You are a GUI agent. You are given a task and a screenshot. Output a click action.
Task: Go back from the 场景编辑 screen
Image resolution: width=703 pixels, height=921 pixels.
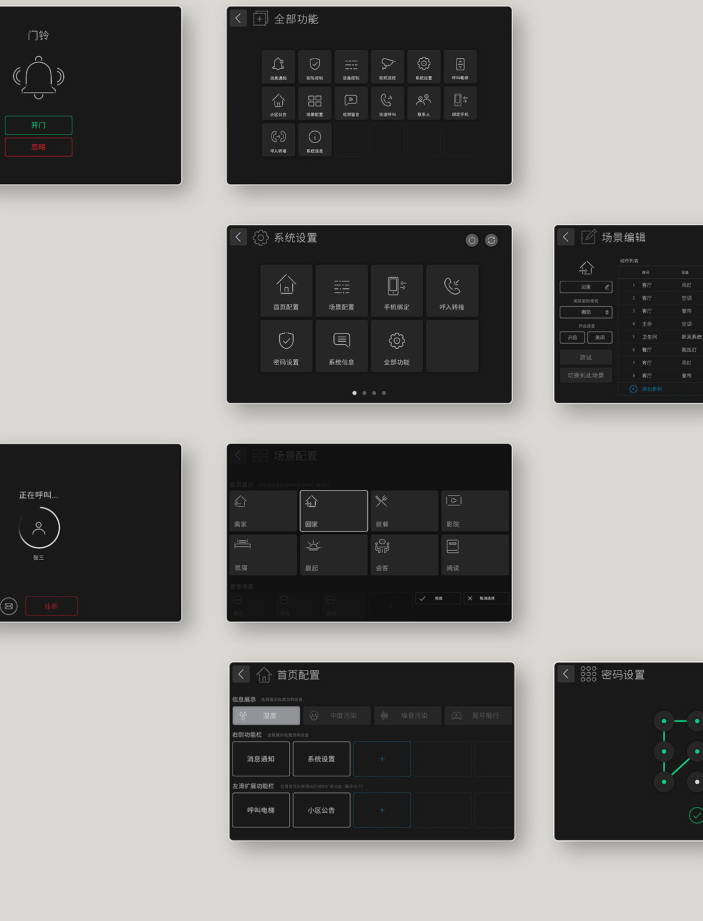pos(566,237)
